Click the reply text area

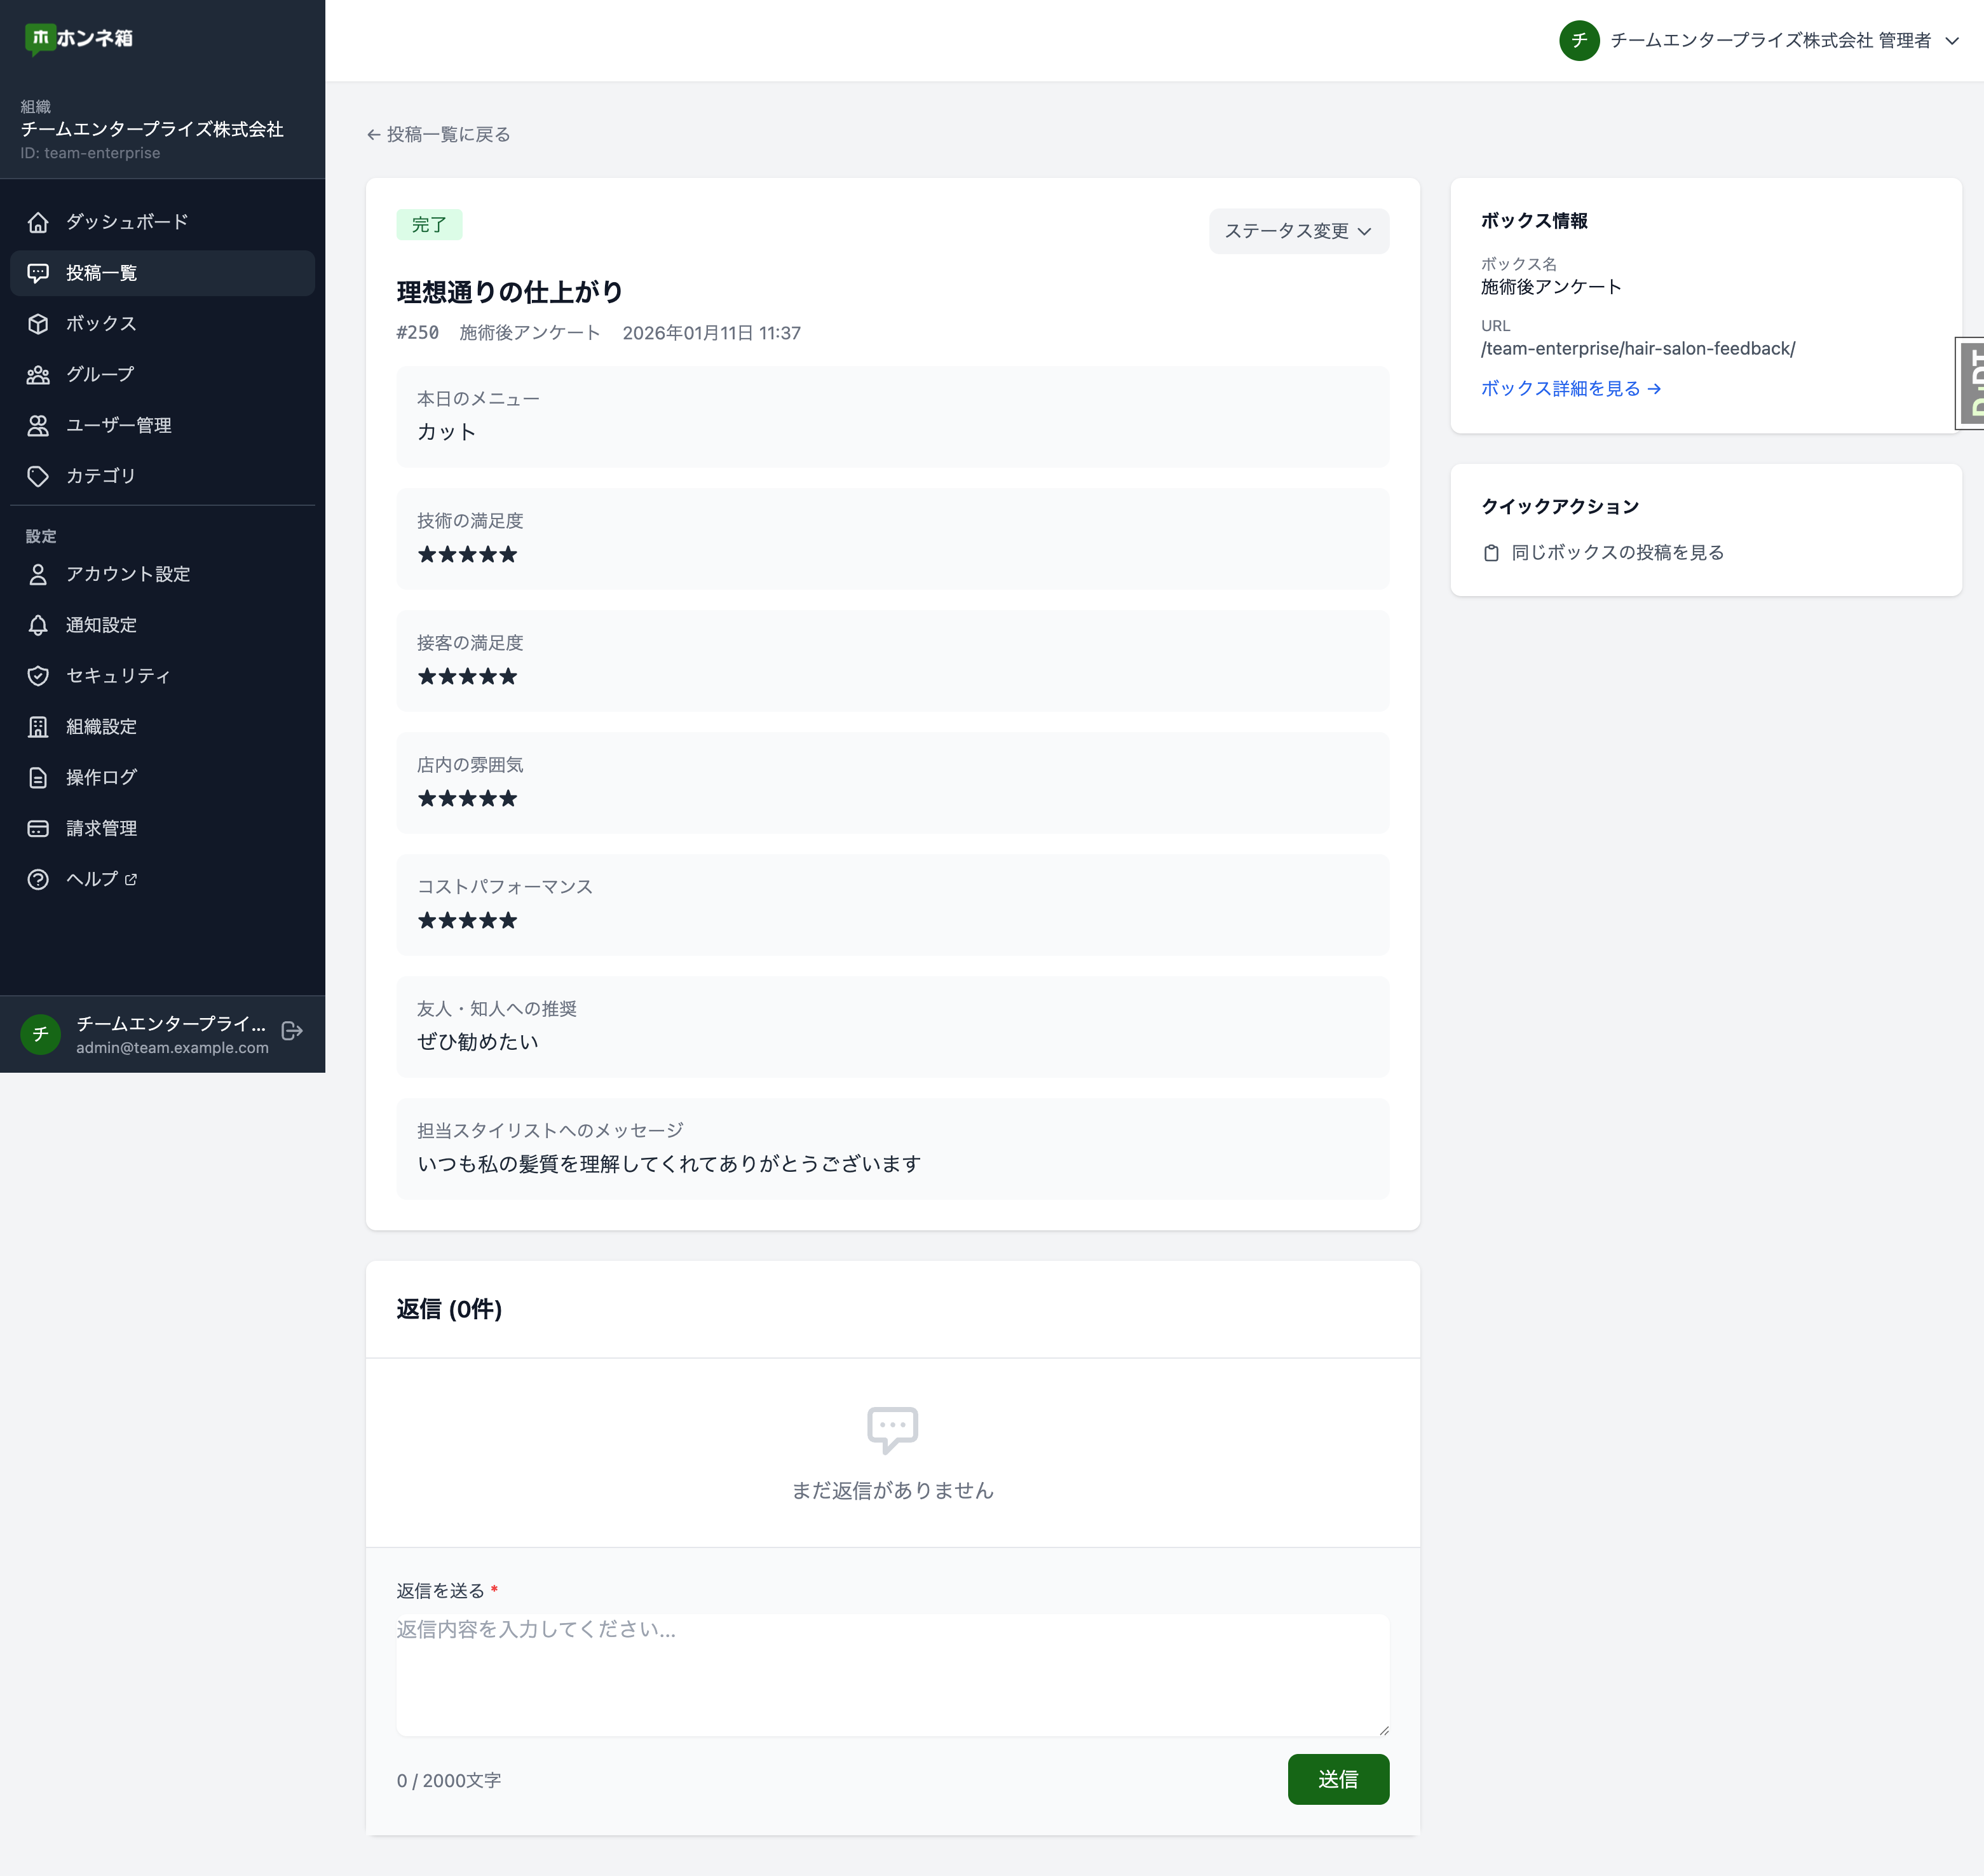(892, 1674)
